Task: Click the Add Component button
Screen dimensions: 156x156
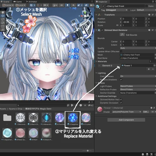Action: (x=126, y=120)
